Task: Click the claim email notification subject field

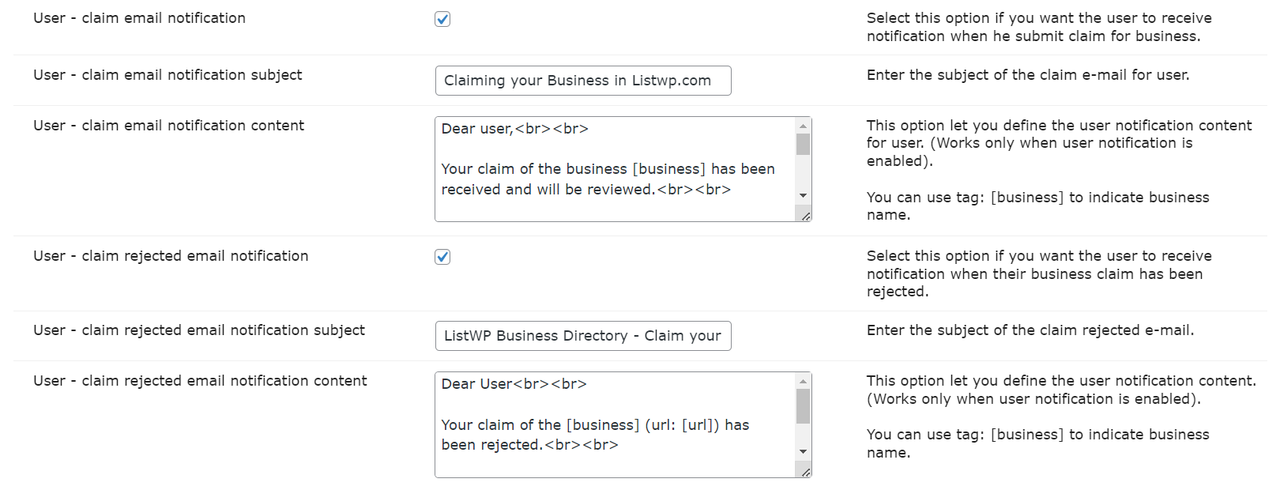Action: point(582,81)
